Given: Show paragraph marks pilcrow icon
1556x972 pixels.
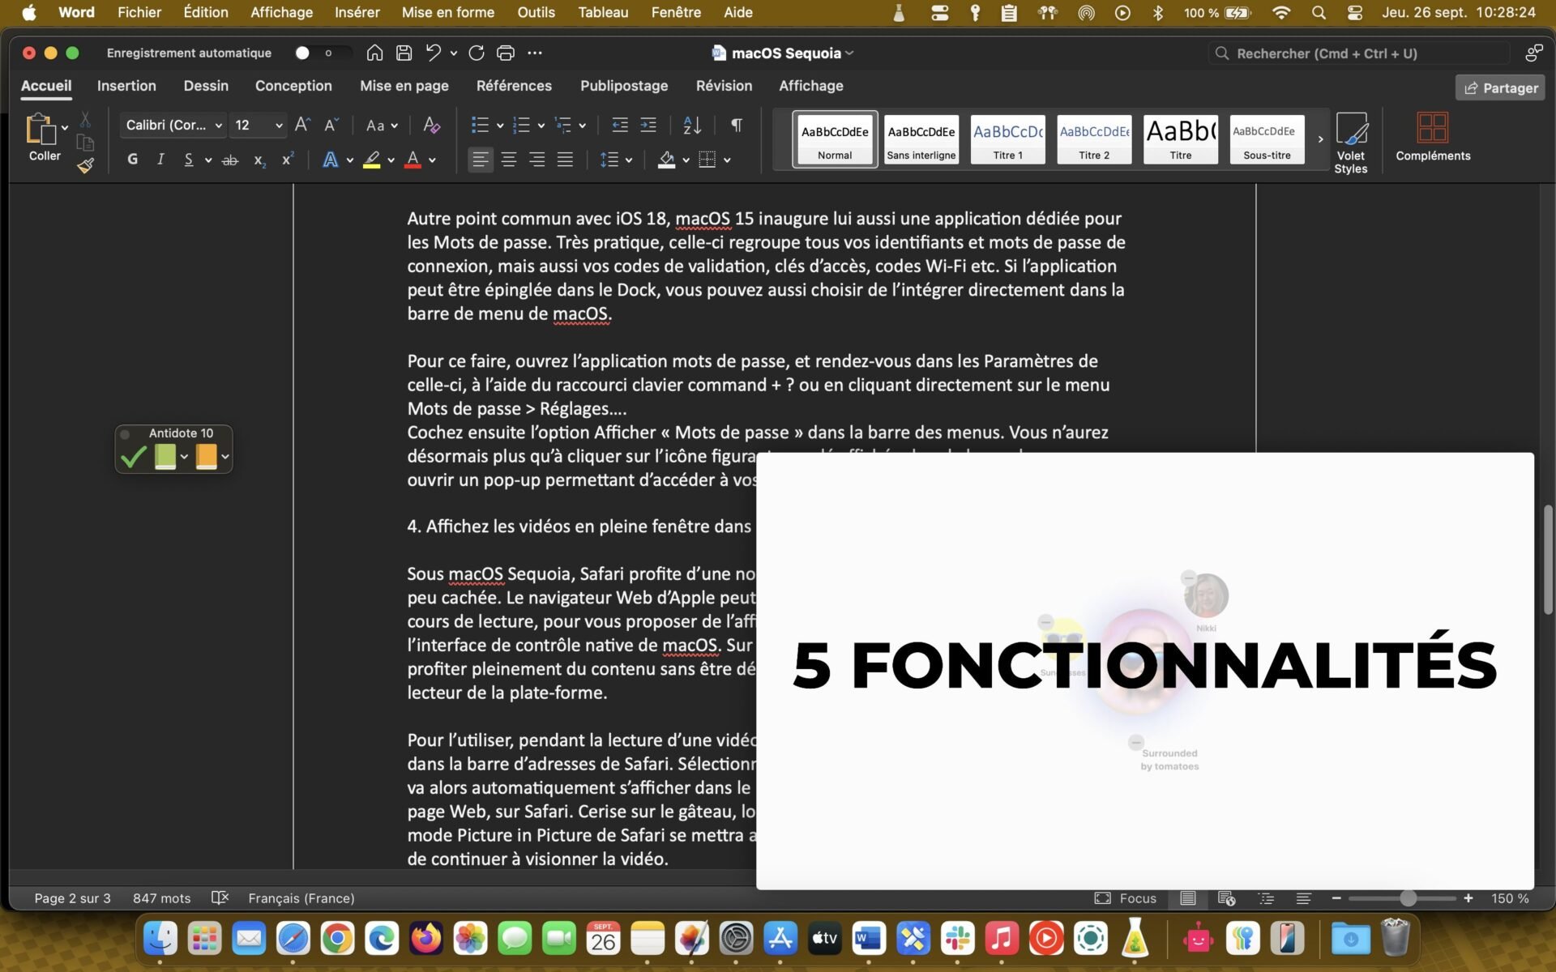Looking at the screenshot, I should point(736,125).
